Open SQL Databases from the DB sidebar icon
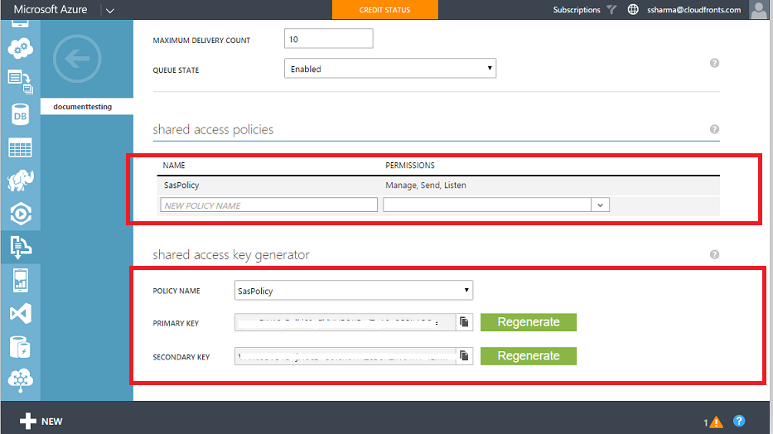Viewport: 773px width, 434px height. click(20, 116)
